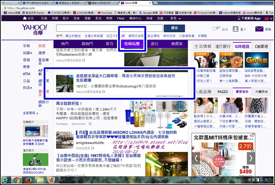The image size is (275, 185).
Task: Open the 台南中西區 1967時尚私人會館 article
Action: click(98, 158)
